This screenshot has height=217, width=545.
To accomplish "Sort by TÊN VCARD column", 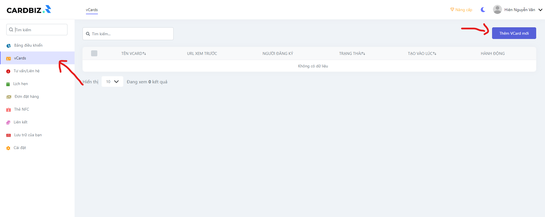I will (134, 53).
